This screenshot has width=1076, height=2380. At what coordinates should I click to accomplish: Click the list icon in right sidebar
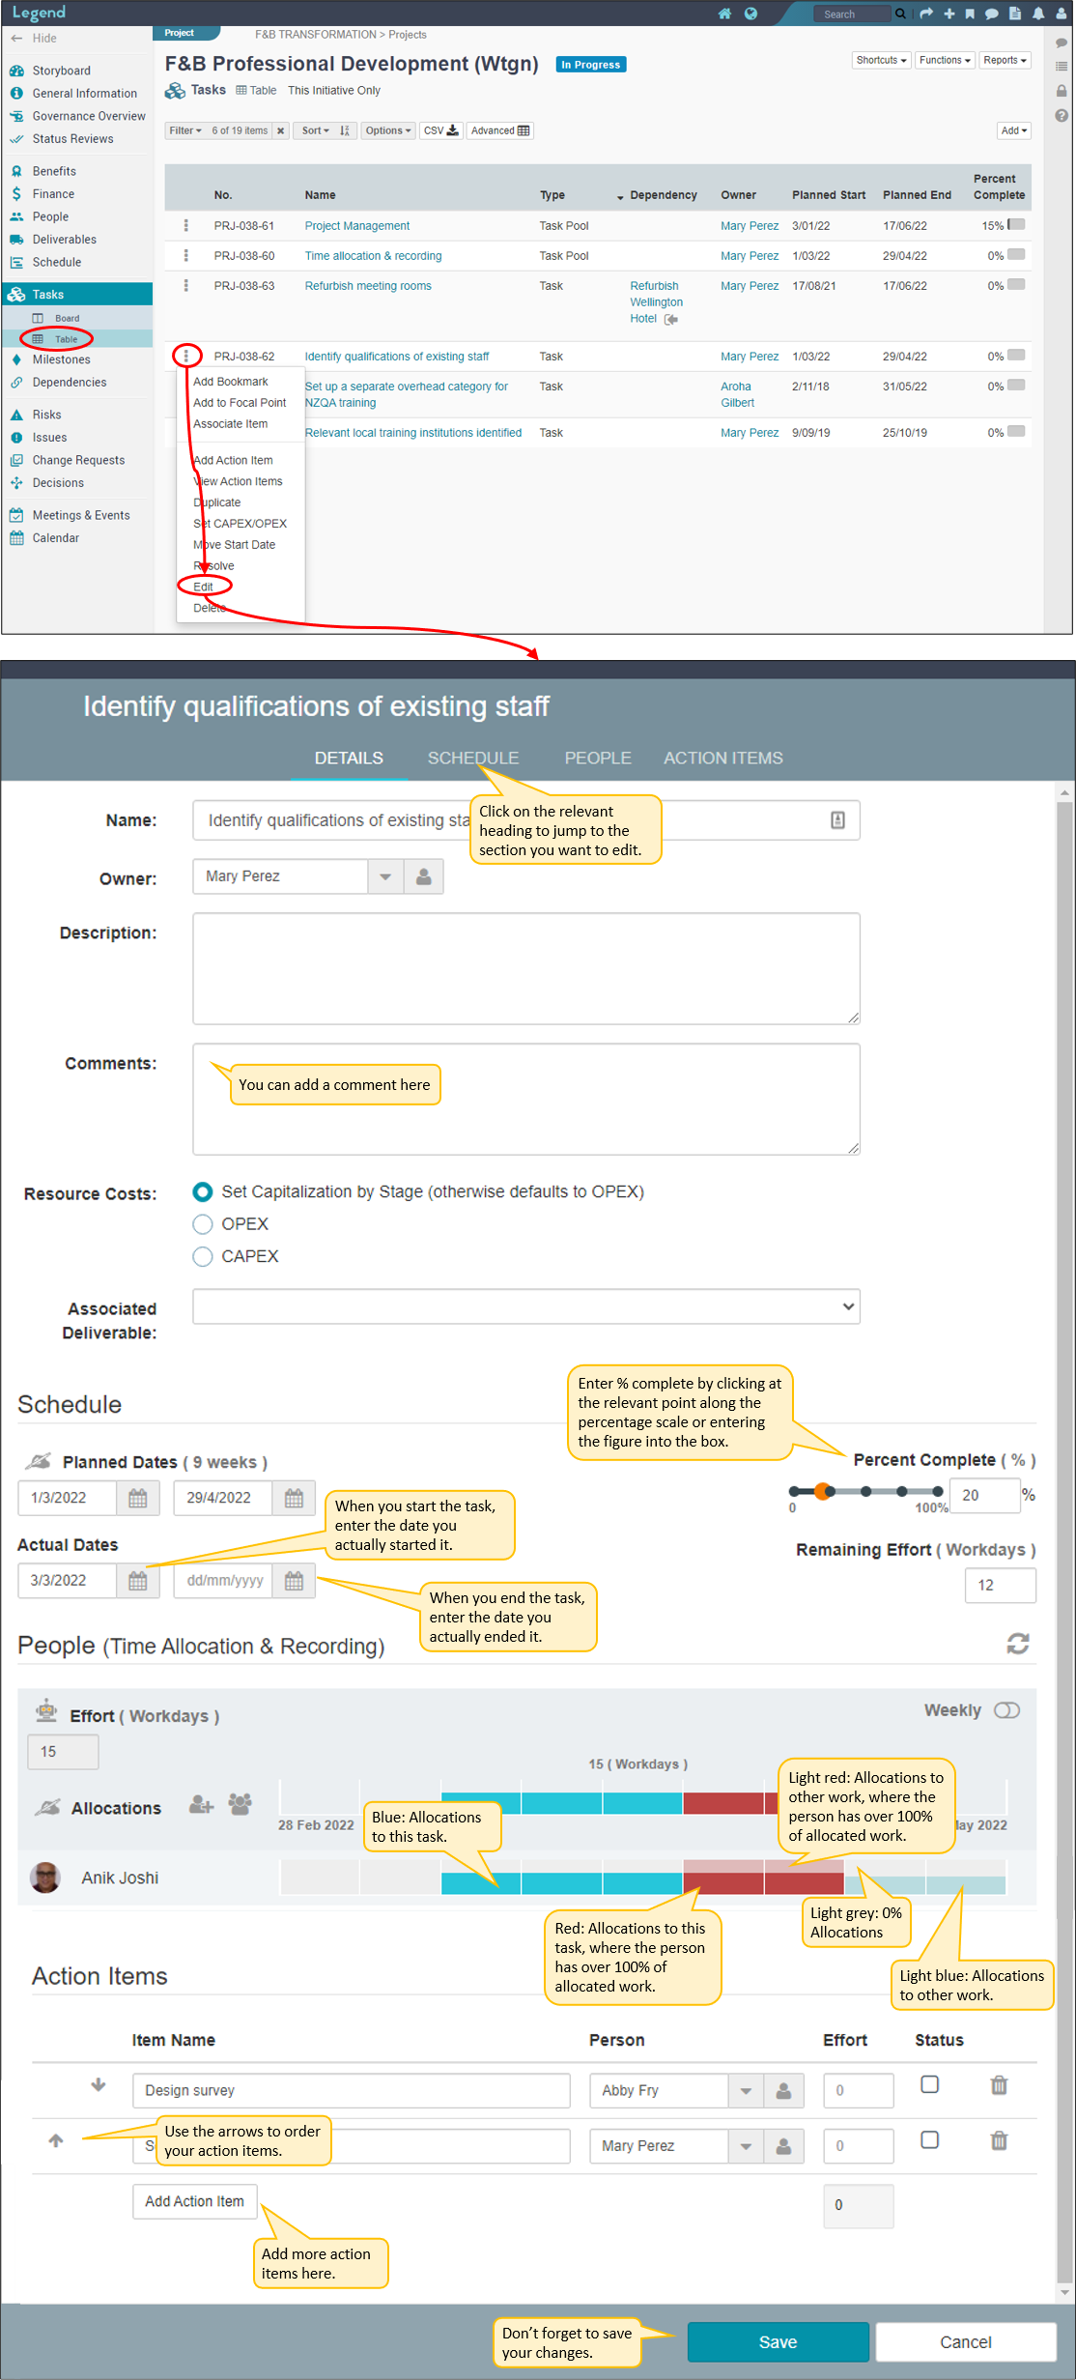pos(1062,67)
